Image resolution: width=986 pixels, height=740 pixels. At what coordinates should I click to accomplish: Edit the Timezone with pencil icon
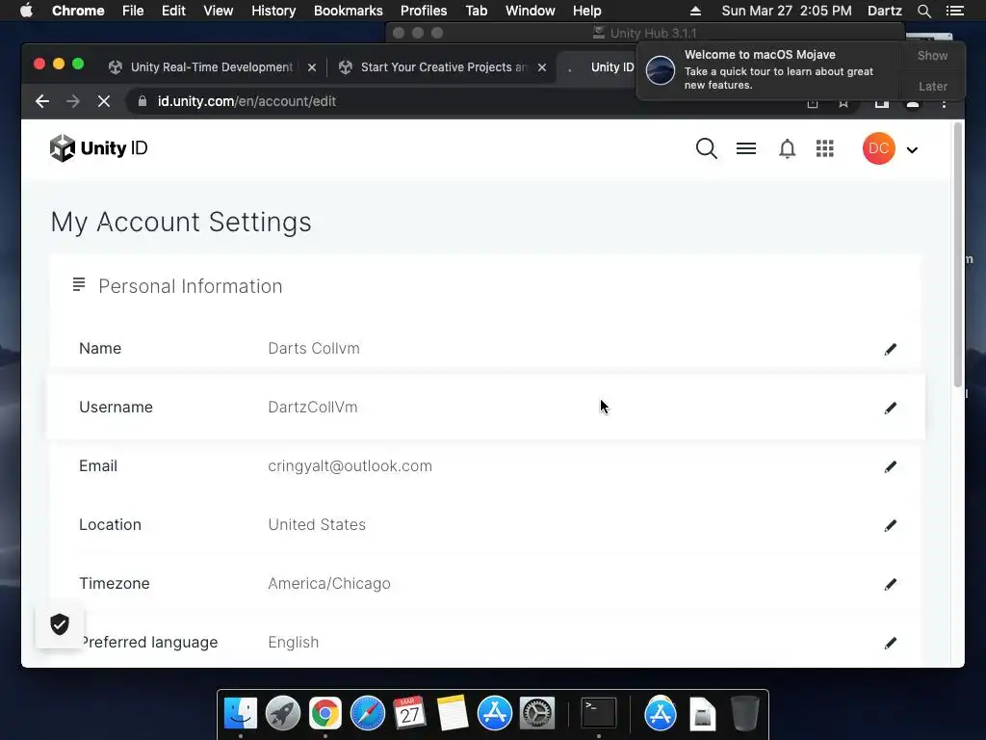(890, 584)
